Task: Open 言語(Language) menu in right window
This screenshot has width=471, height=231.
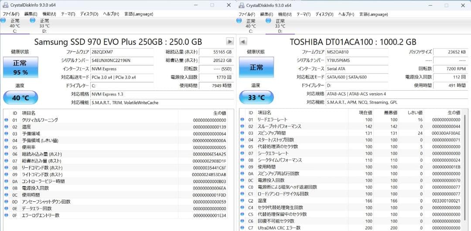Action: coord(374,14)
